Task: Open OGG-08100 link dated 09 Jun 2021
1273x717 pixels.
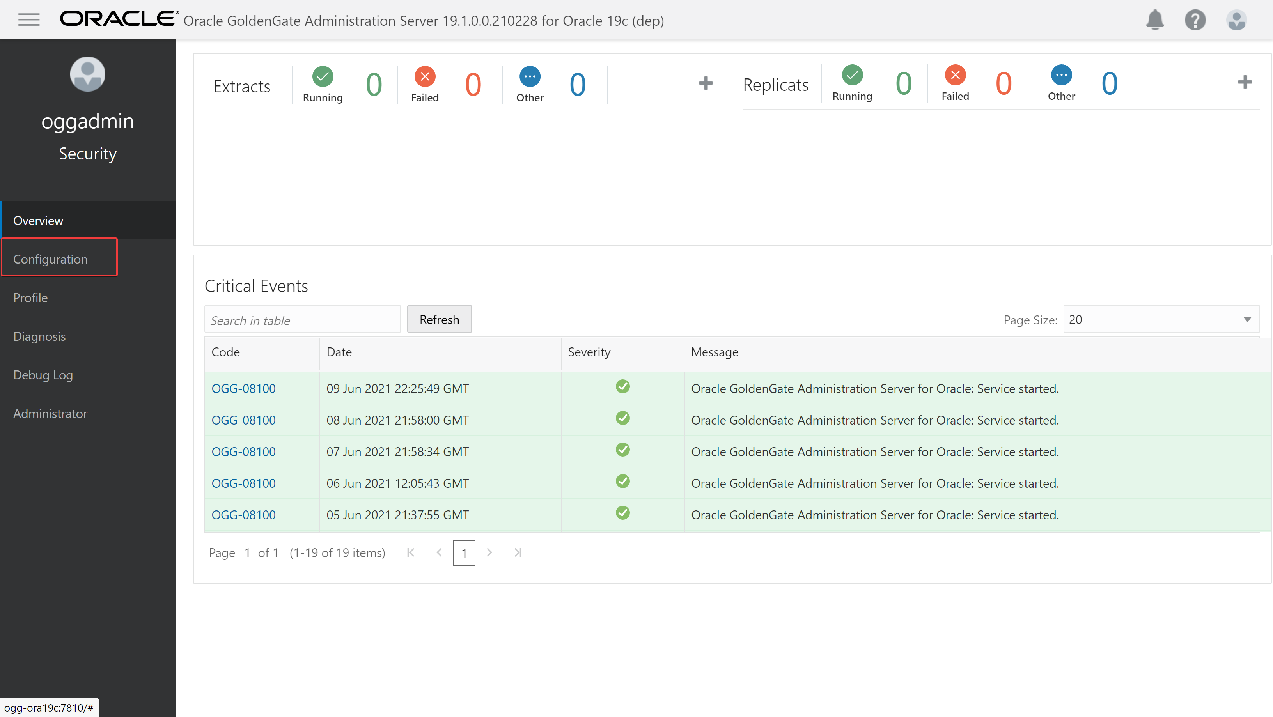Action: pyautogui.click(x=243, y=388)
